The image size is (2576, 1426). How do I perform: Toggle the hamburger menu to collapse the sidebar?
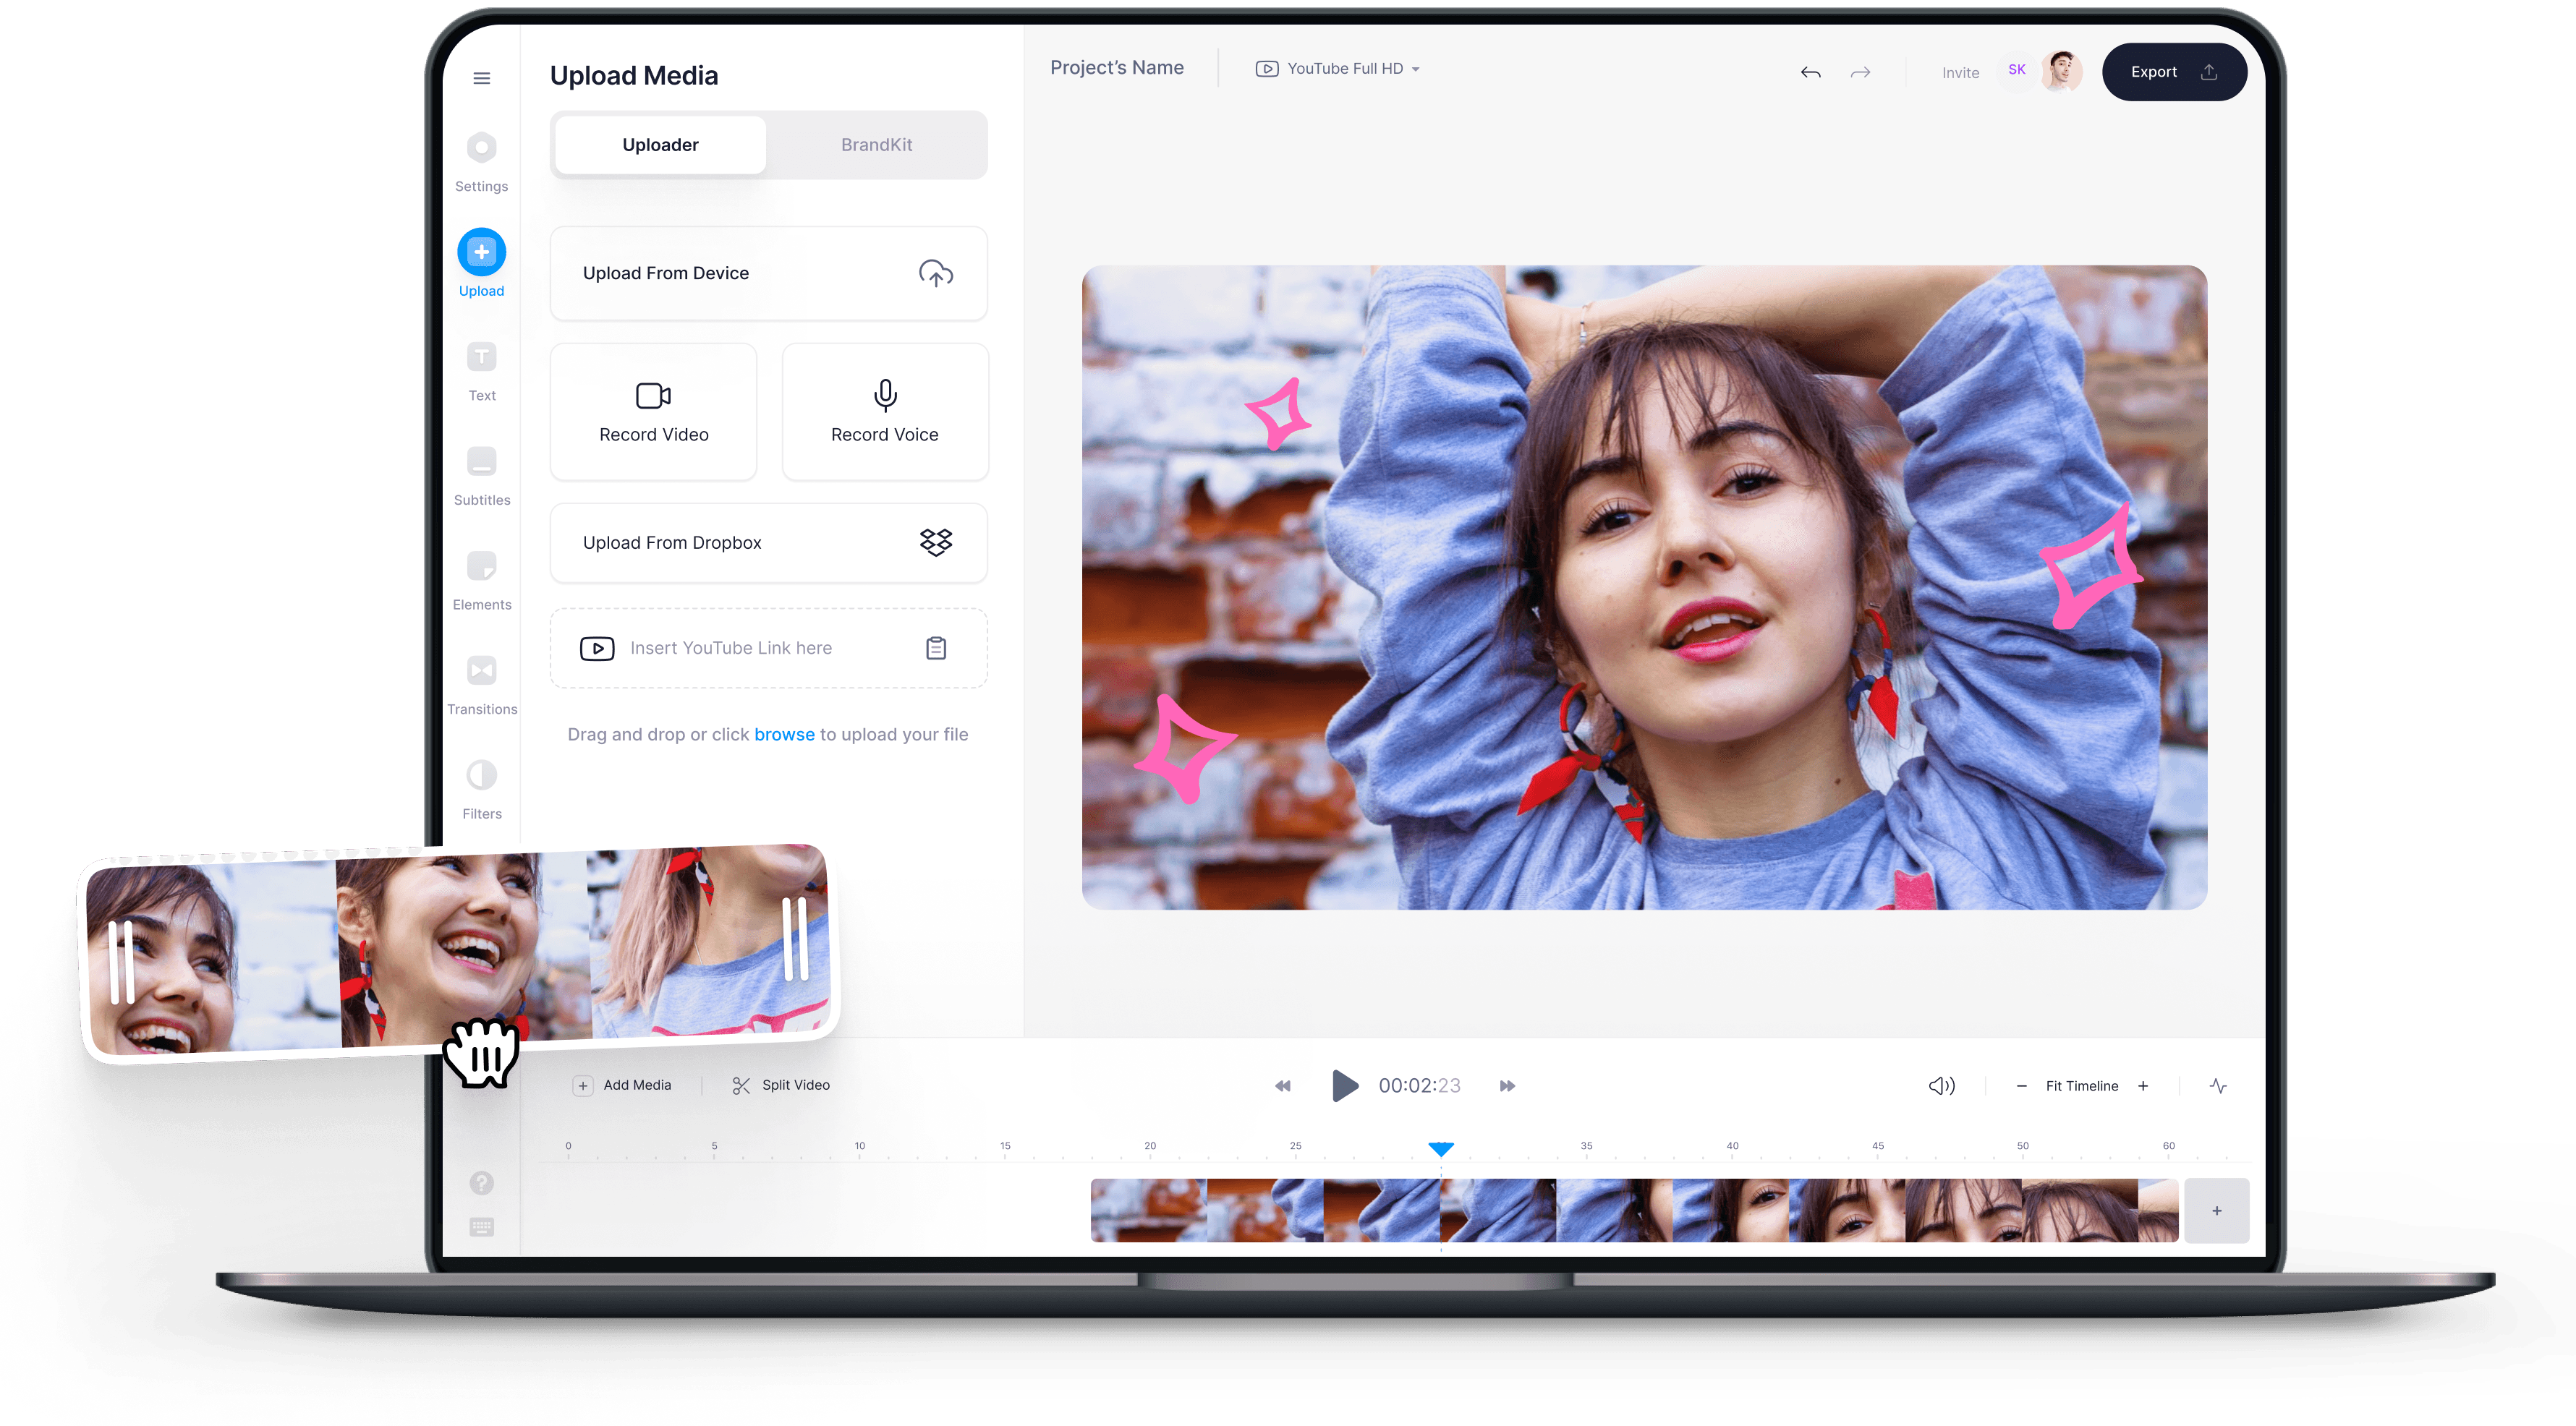pos(481,77)
